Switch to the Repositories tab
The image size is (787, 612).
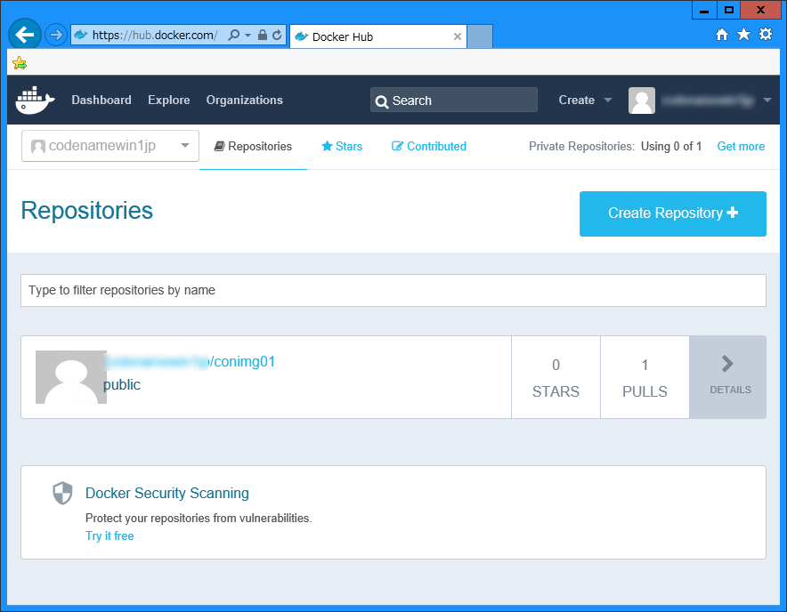[x=253, y=146]
